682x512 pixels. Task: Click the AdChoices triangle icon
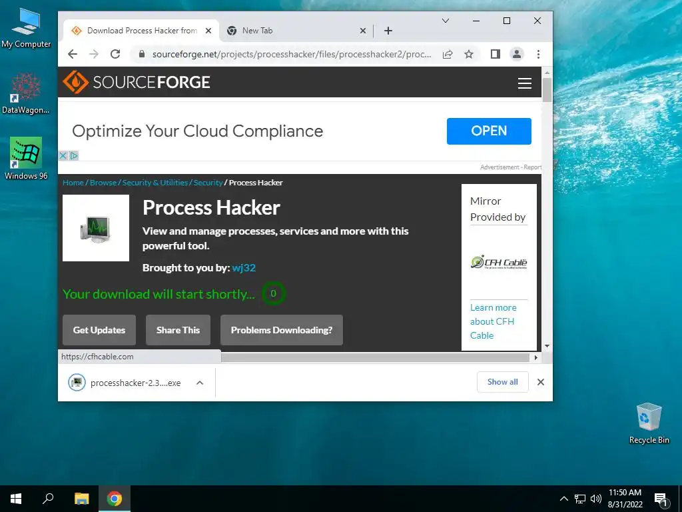[x=74, y=155]
